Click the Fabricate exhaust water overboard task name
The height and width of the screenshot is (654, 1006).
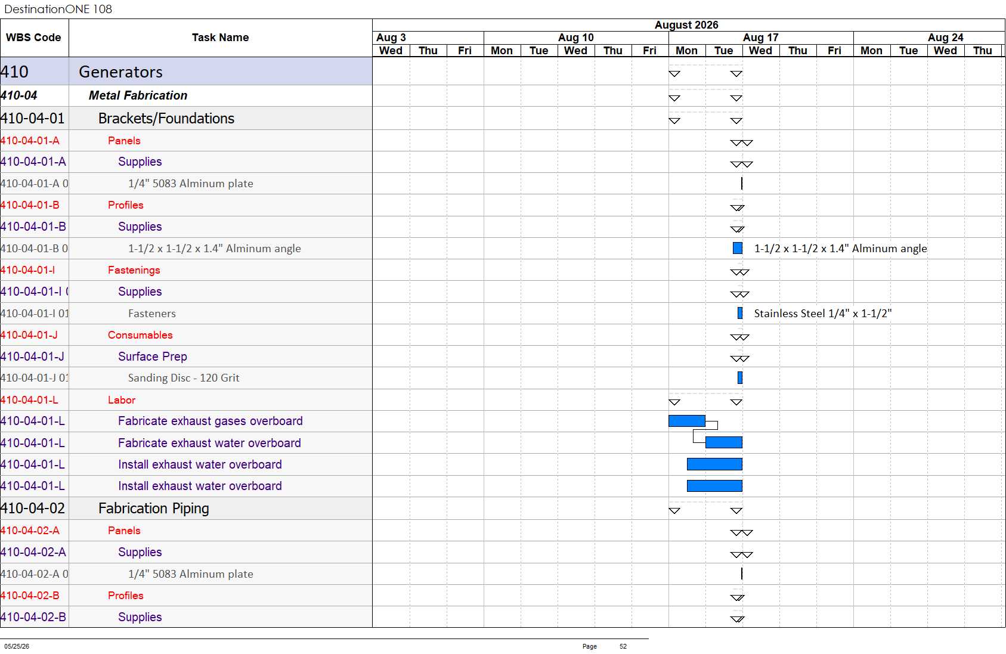[209, 443]
